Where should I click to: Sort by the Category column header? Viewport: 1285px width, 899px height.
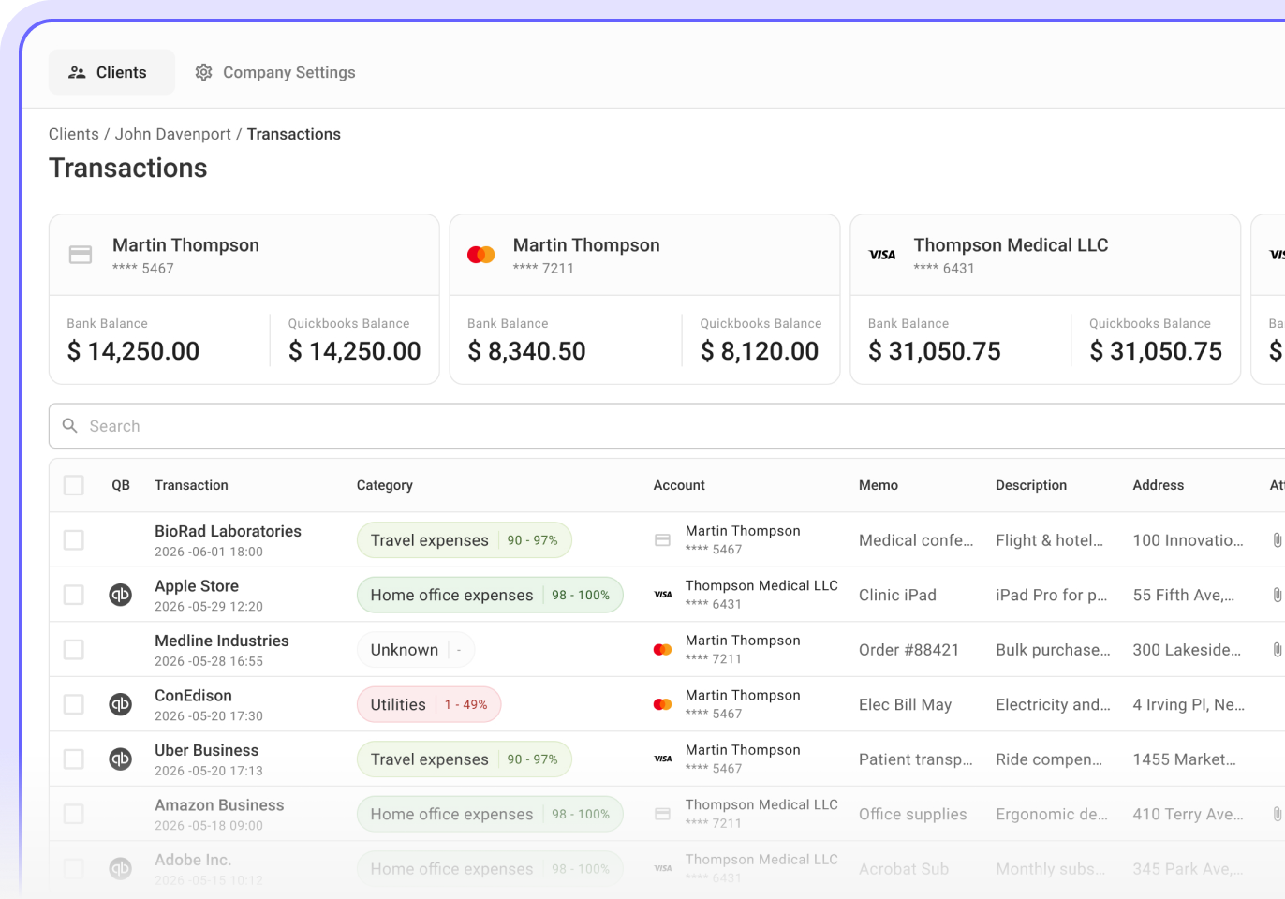click(x=385, y=485)
